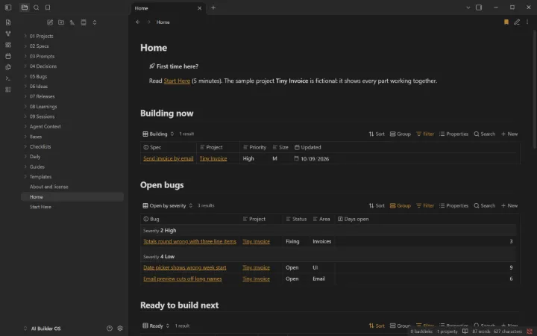Open the bookmarks pane icon

pyautogui.click(x=48, y=7)
